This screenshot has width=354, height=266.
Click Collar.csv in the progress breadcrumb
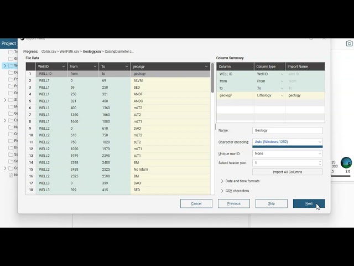point(49,52)
